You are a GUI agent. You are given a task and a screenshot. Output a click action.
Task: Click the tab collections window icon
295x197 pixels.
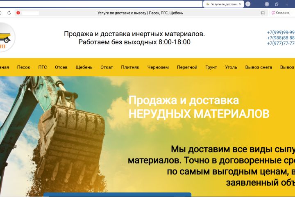pyautogui.click(x=277, y=4)
